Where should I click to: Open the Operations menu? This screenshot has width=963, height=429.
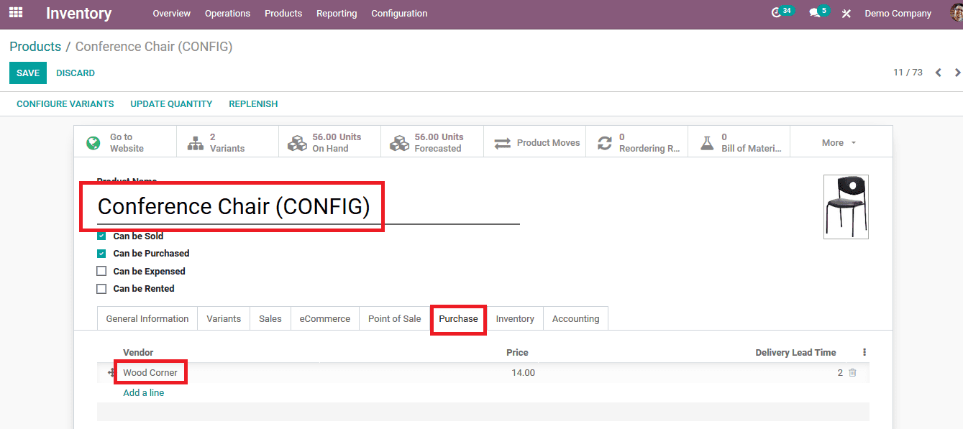[x=227, y=13]
